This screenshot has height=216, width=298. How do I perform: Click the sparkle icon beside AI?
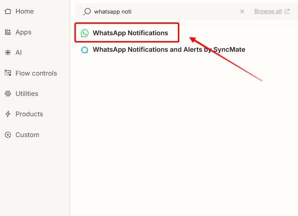point(8,53)
